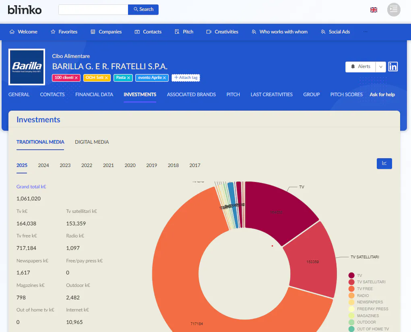The image size is (411, 332).
Task: Go to Companies in the navigation bar
Action: 106,32
